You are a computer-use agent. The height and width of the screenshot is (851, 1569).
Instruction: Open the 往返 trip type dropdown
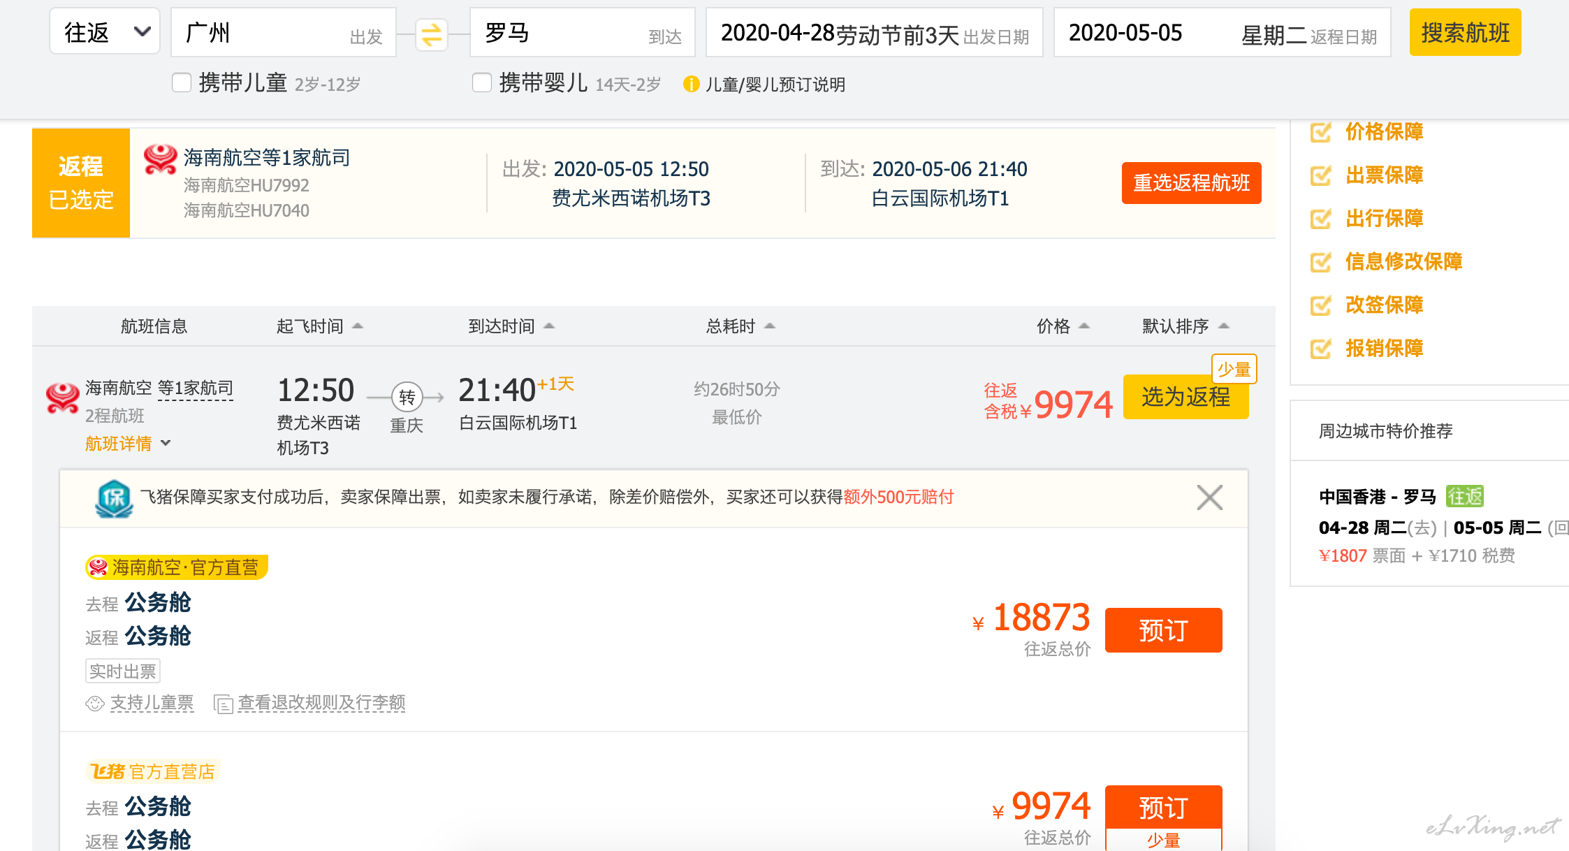coord(105,31)
